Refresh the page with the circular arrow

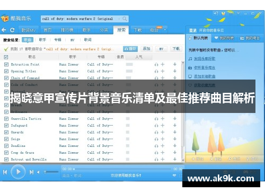coord(12,30)
